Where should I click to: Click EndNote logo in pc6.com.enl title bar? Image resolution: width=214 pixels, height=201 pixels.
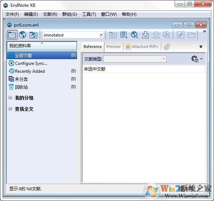(x=10, y=25)
